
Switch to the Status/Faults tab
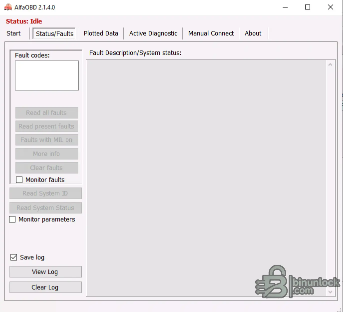point(55,33)
